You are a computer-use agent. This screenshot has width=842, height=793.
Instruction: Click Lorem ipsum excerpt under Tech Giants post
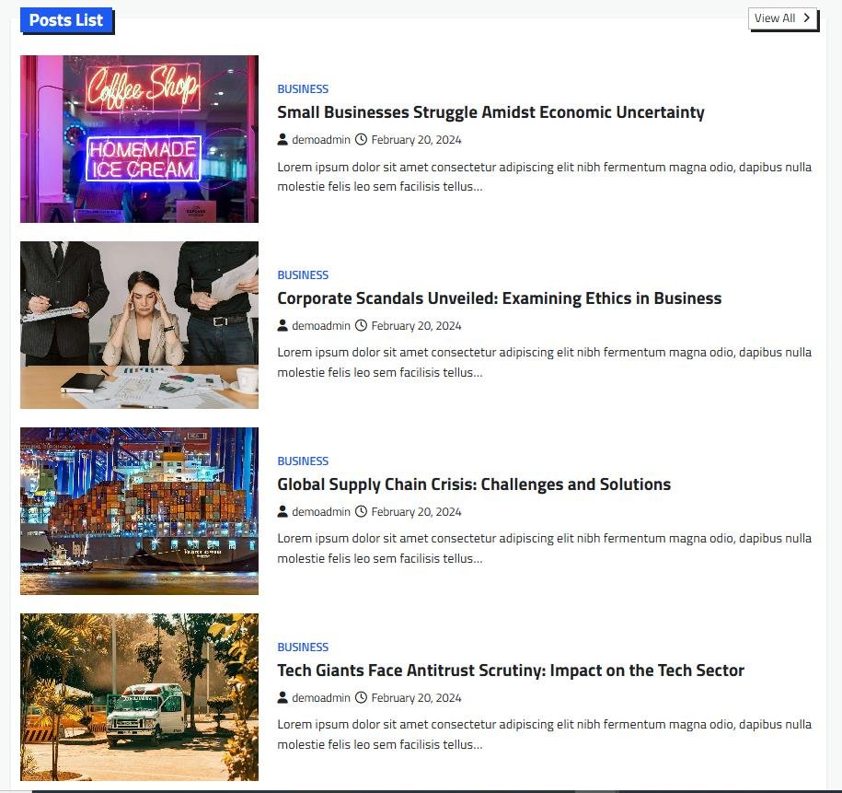[x=544, y=734]
